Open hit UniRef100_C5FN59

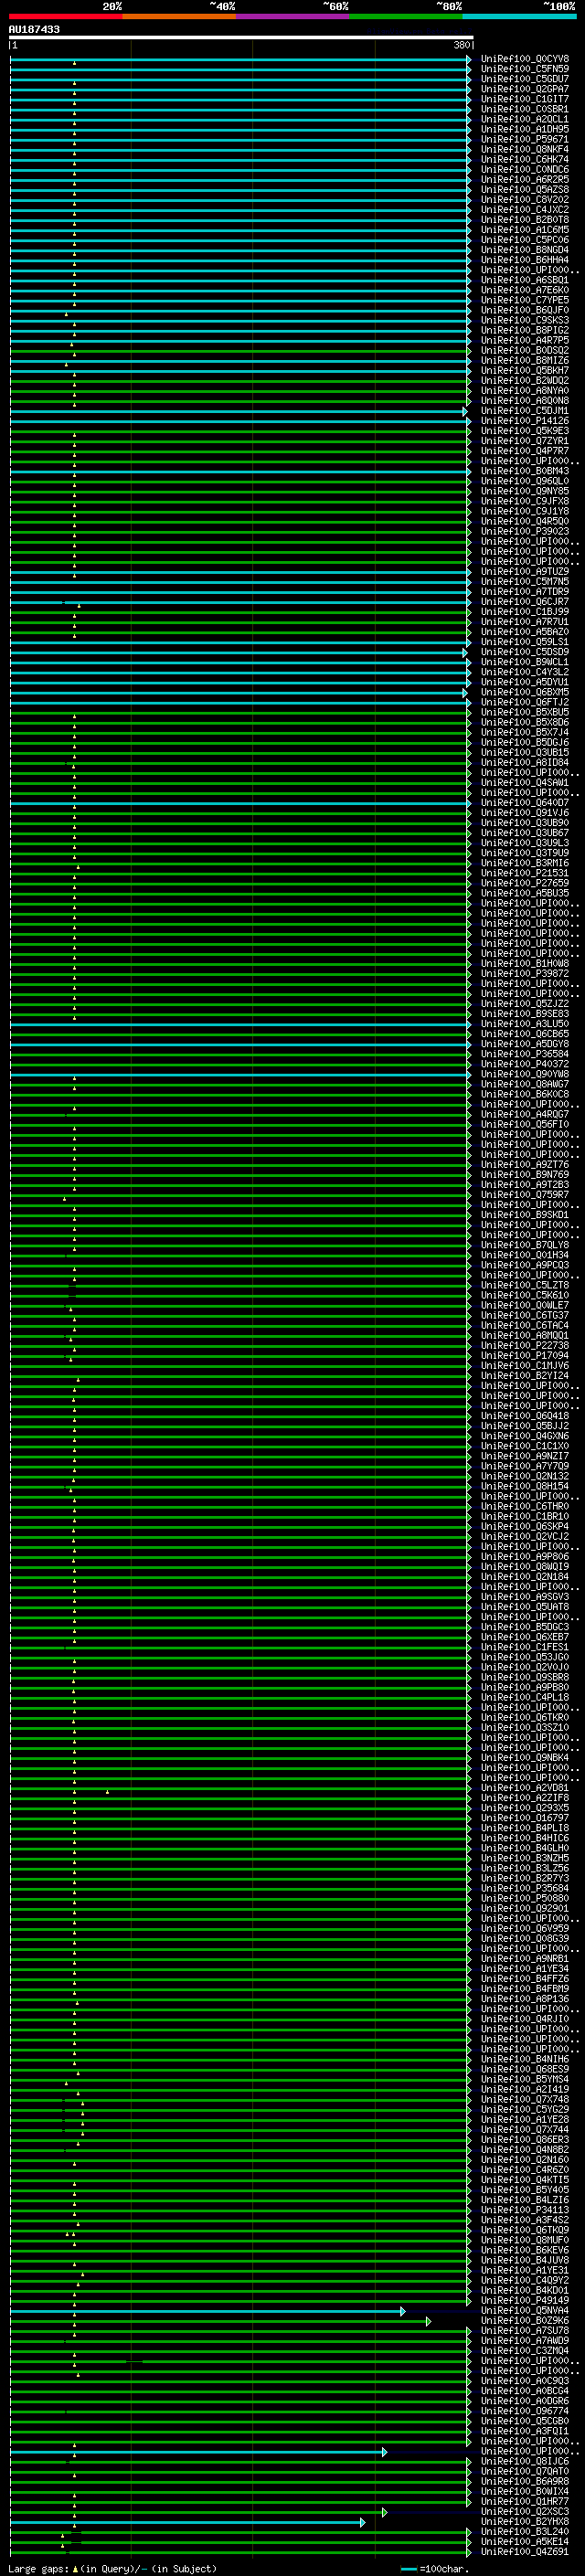525,69
